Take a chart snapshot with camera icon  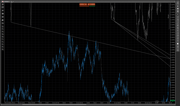(x=178, y=47)
